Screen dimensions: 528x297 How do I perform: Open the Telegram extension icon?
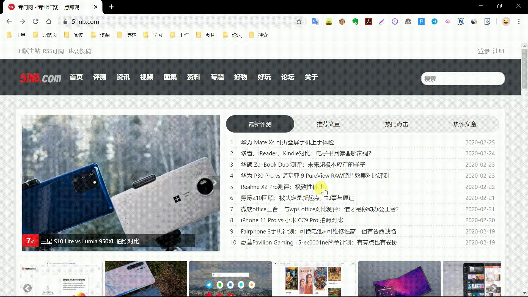(x=434, y=21)
